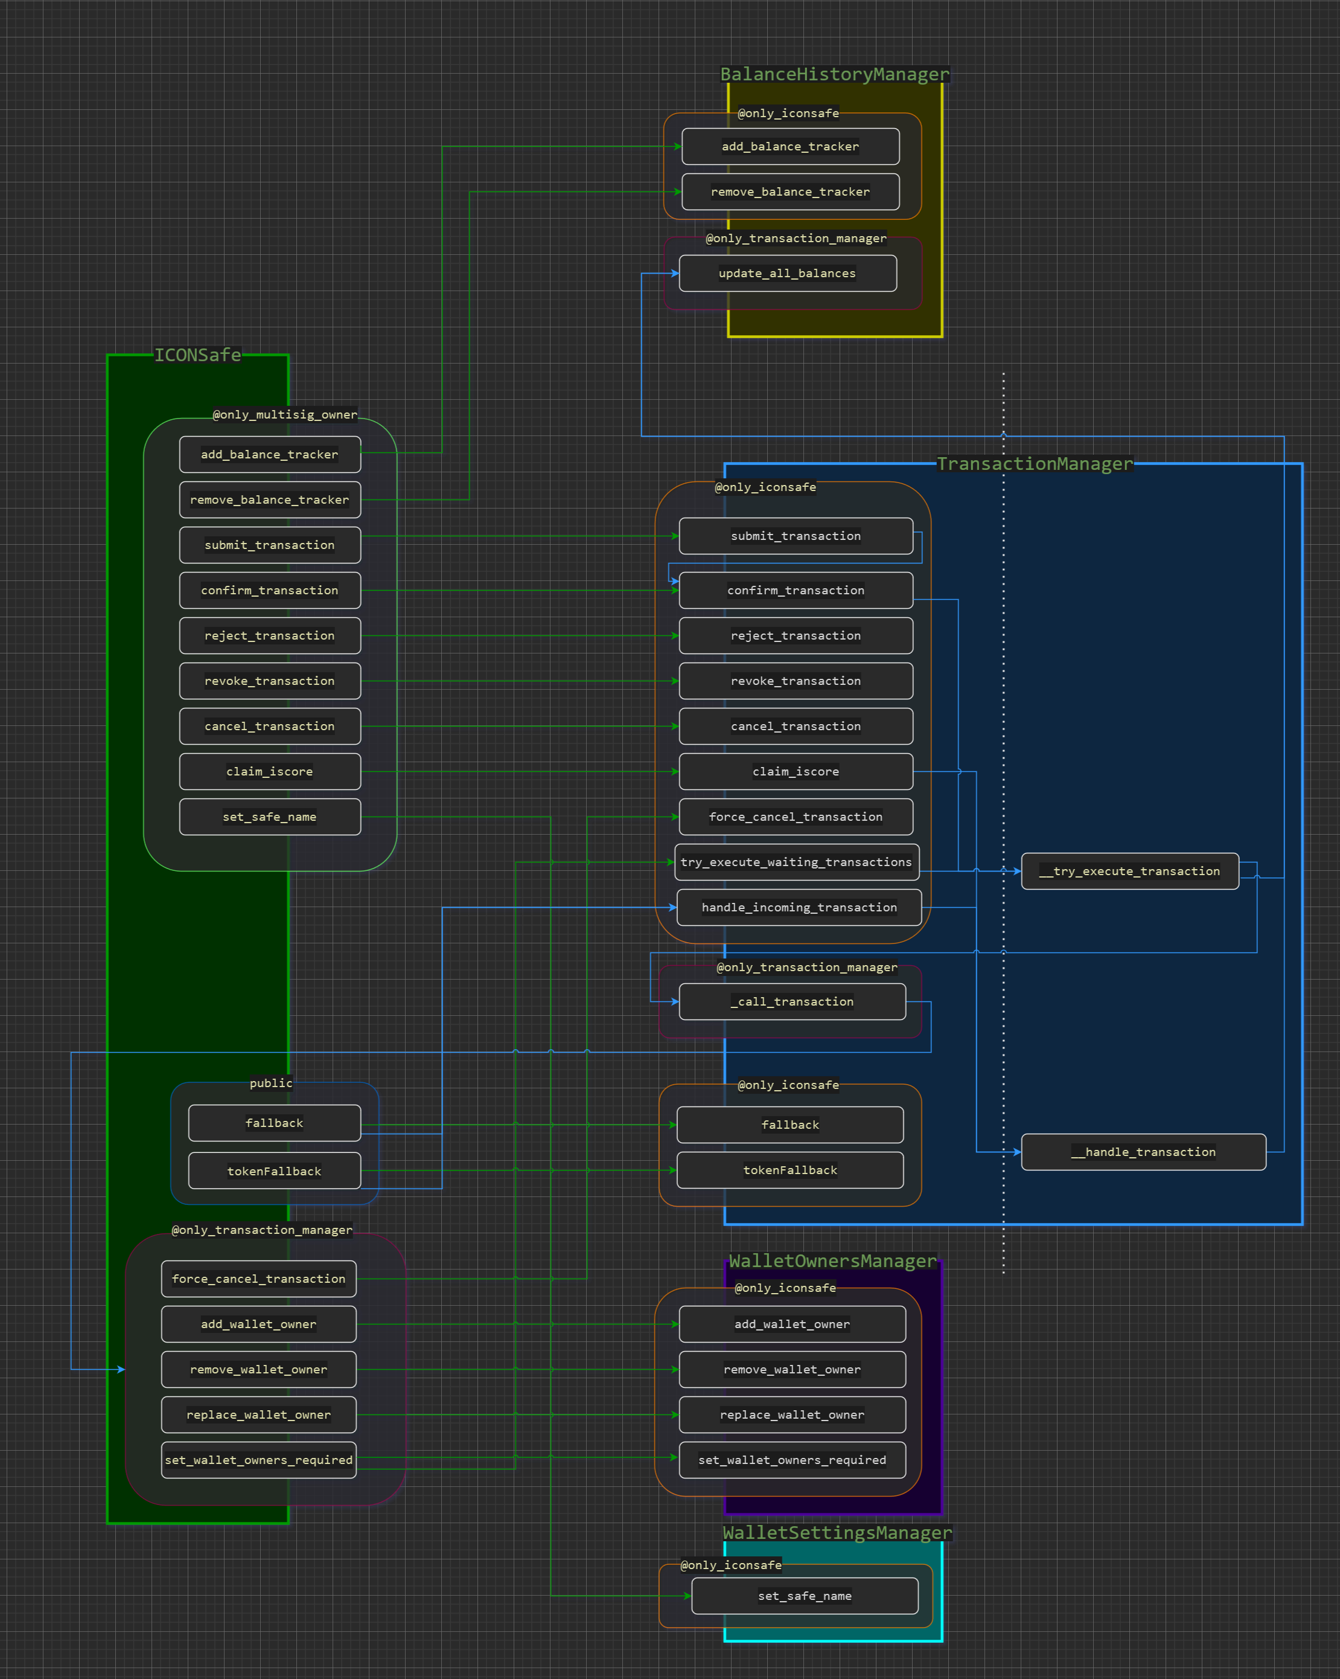Select the TransactionManager submit_transaction node
This screenshot has height=1679, width=1340.
(796, 536)
